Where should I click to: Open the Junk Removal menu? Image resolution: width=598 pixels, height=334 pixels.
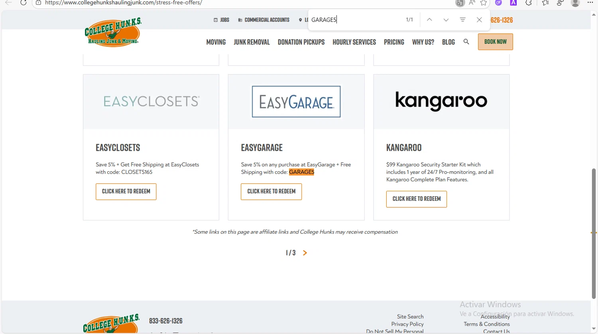click(x=252, y=42)
